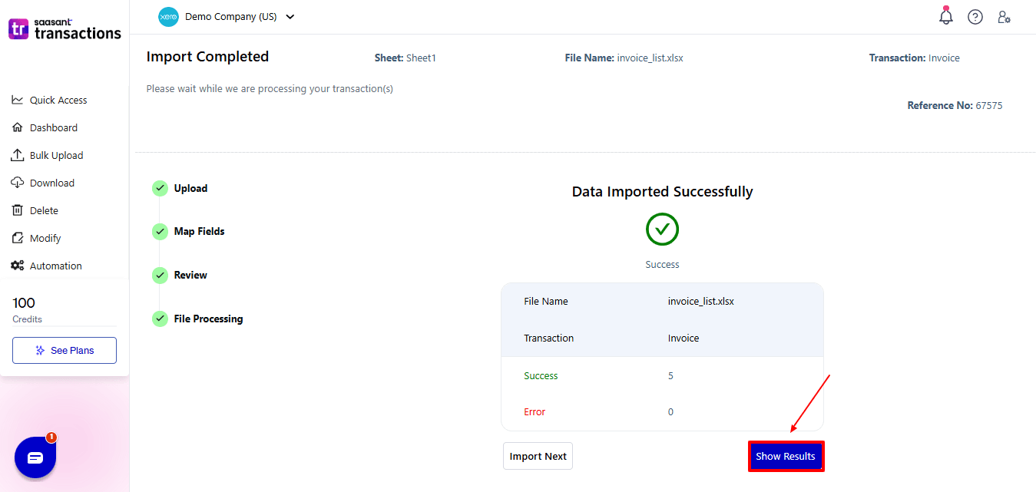Select Modify in the sidebar
This screenshot has height=492, width=1036.
[x=45, y=238]
